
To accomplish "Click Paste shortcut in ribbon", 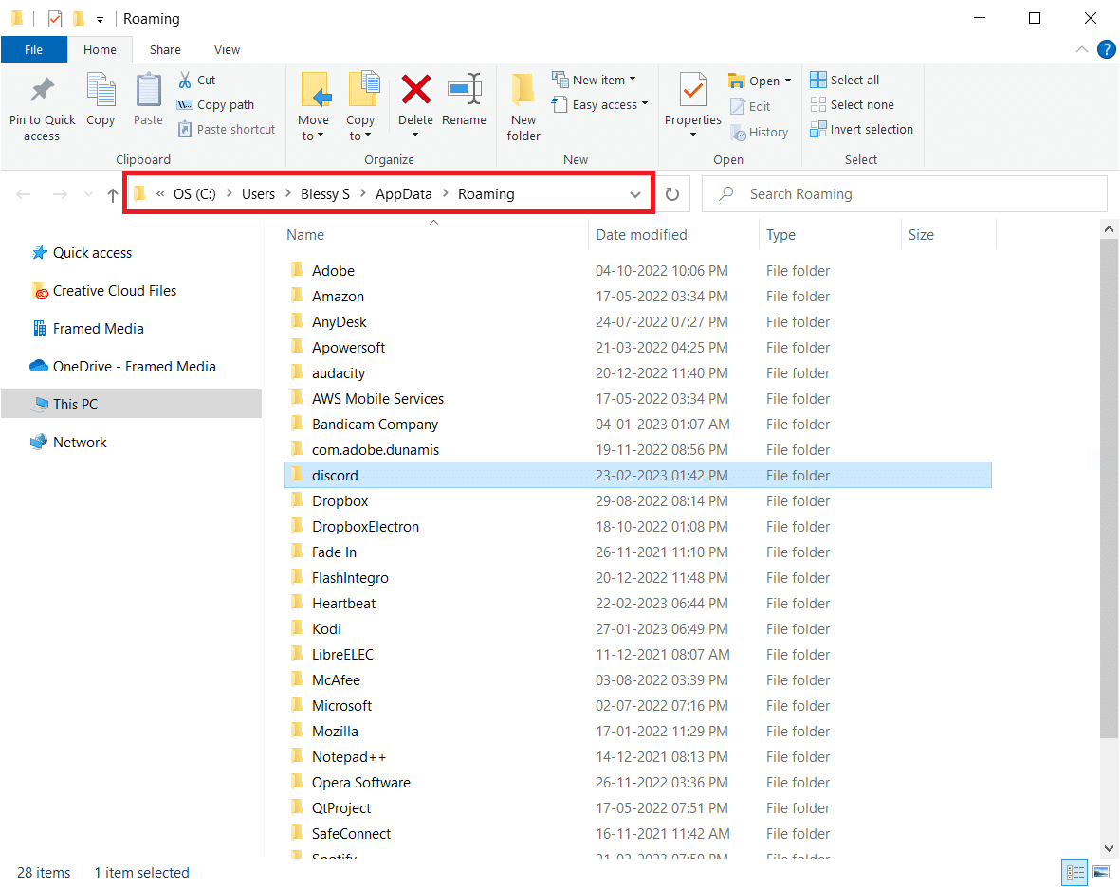I will (x=226, y=129).
